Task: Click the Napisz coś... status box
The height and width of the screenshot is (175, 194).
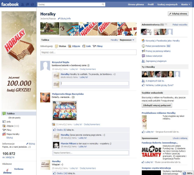Action: point(88,52)
